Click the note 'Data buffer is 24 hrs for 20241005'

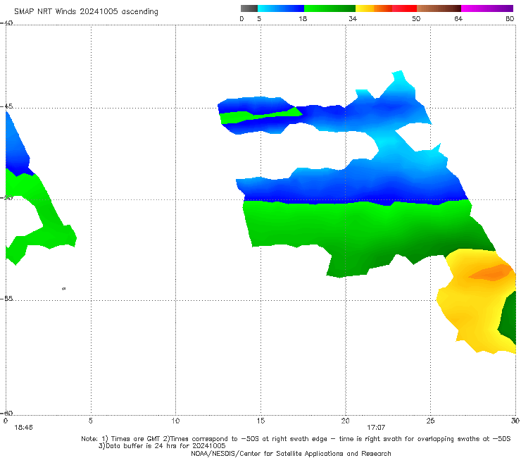[165, 446]
